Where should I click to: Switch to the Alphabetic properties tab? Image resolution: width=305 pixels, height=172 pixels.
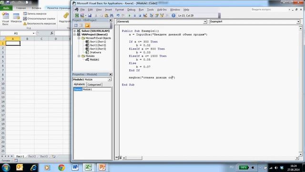click(80, 84)
